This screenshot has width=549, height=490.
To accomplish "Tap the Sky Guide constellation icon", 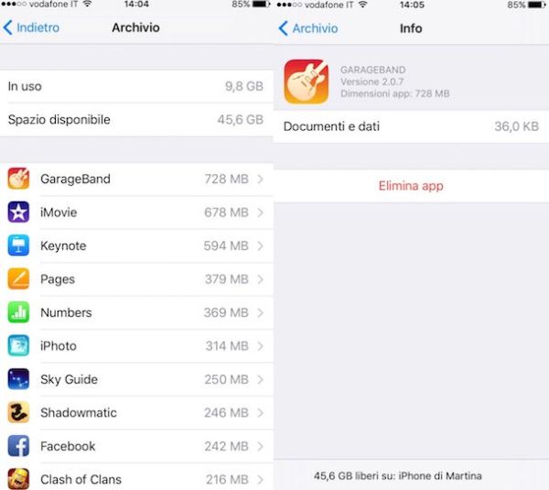I will [18, 379].
